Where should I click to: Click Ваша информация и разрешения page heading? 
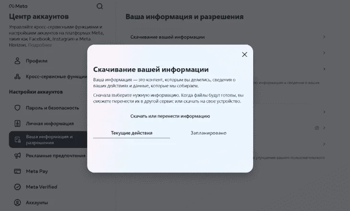(185, 17)
